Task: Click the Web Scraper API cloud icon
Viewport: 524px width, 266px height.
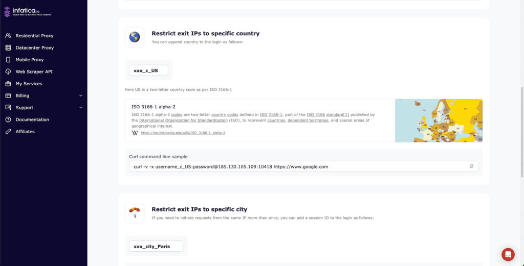Action: (x=8, y=71)
